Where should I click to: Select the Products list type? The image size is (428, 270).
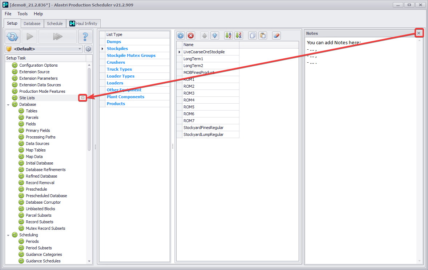(x=116, y=104)
